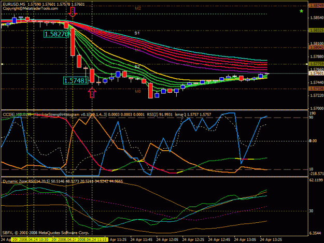Click the 0.00 level on the CCI scale
This screenshot has width=324, height=243.
tap(313, 141)
